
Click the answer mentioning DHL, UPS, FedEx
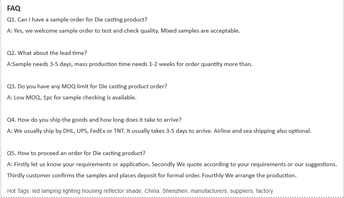coord(159,131)
